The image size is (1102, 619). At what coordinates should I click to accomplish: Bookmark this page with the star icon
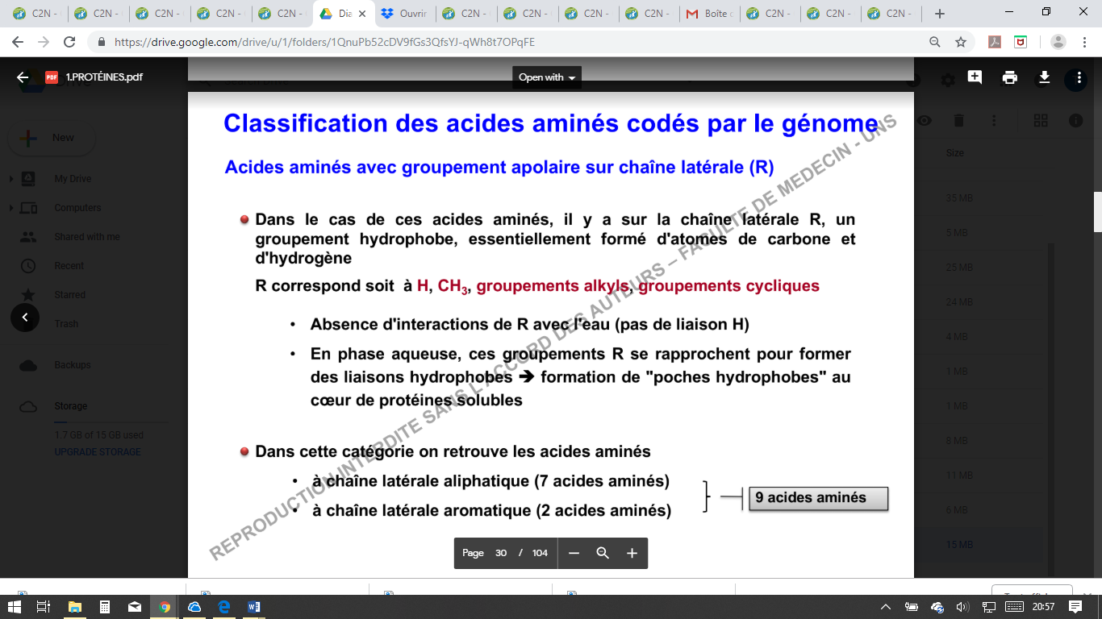pyautogui.click(x=960, y=42)
